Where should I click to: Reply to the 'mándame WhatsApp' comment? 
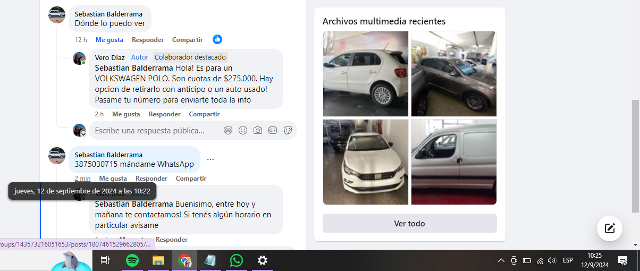click(151, 179)
